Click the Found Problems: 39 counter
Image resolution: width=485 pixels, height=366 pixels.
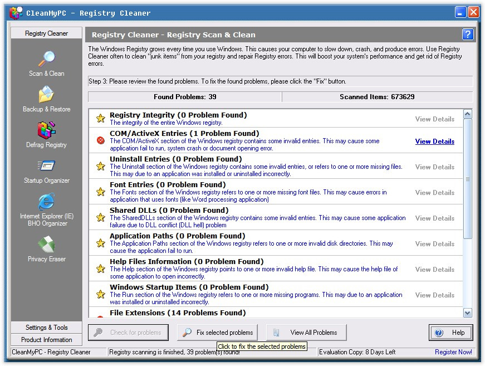pos(185,97)
